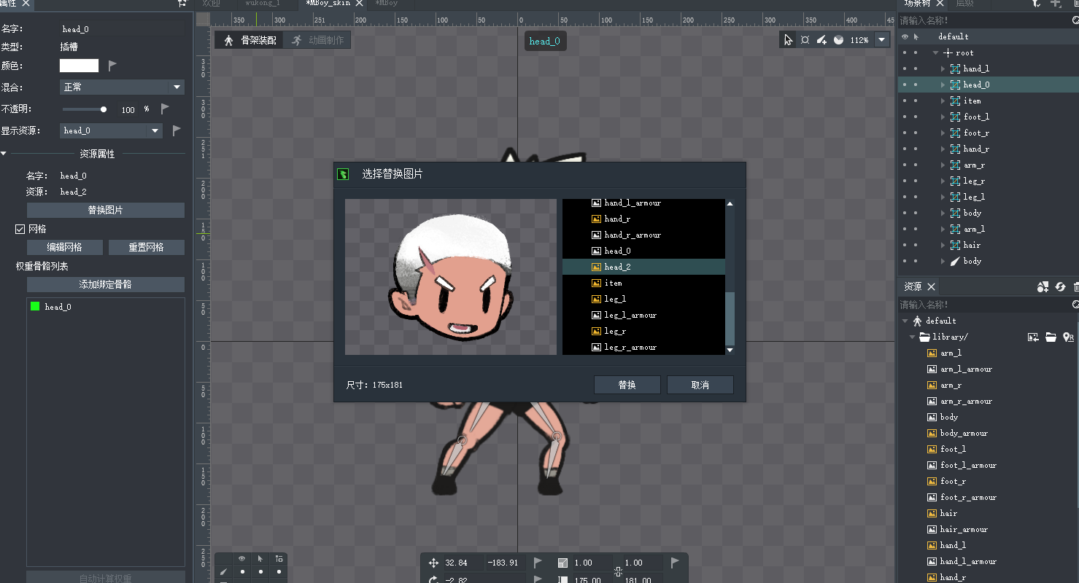
Task: Collapse the resource properties (资源属性) section
Action: pos(4,154)
